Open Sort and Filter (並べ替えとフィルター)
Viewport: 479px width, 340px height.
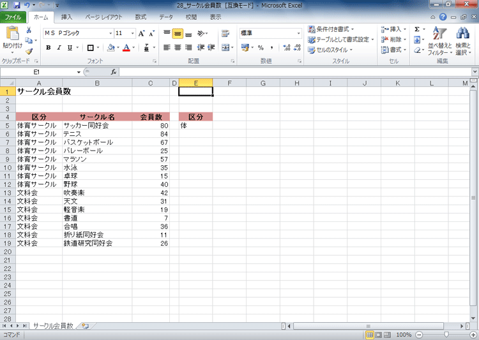439,41
